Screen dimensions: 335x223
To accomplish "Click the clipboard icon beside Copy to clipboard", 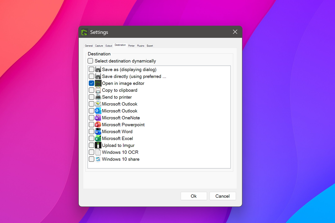I will 98,90.
